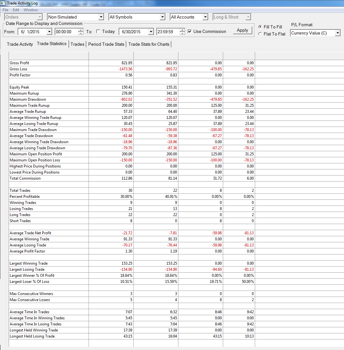Decrement the From time stepper down arrow

[x=81, y=33]
